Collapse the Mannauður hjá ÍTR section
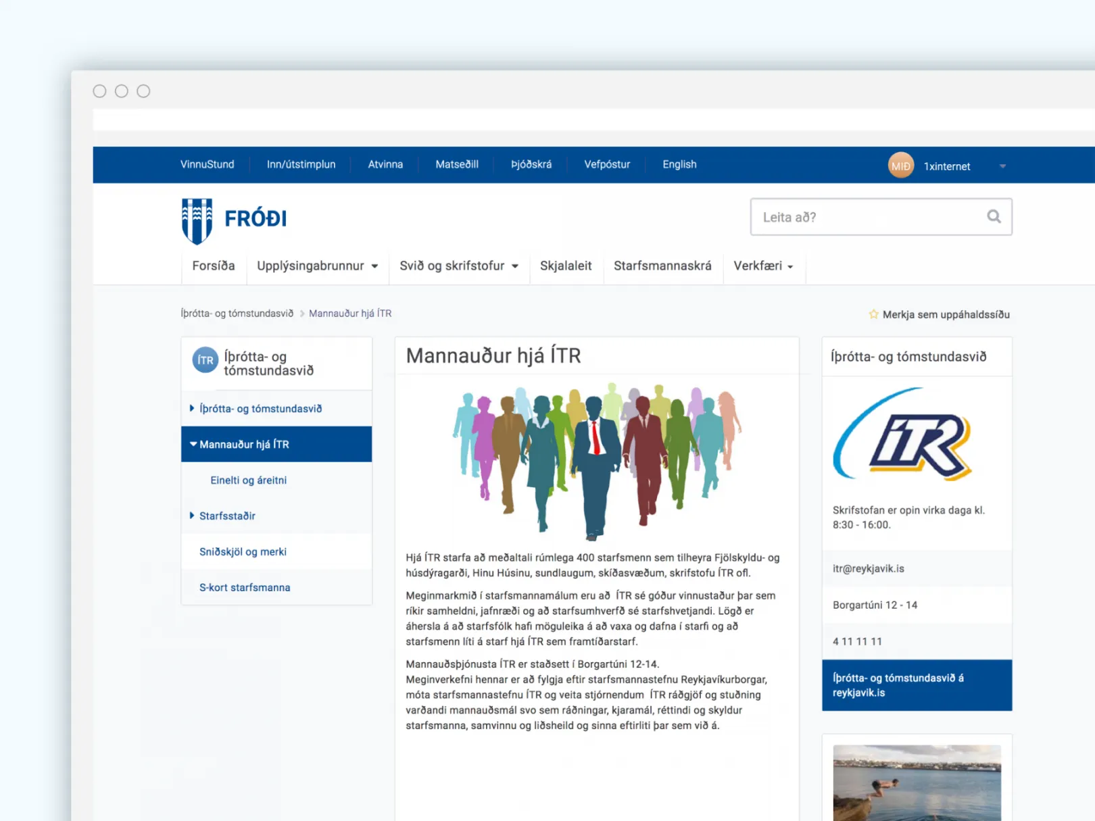This screenshot has height=821, width=1095. pos(193,445)
